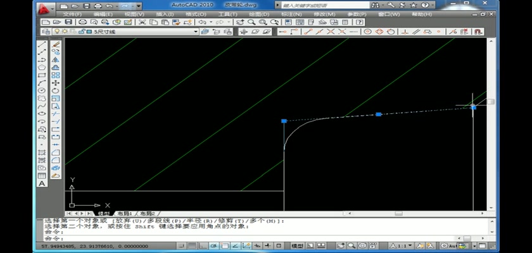Select the Polygon draw tool
The height and width of the screenshot is (253, 532).
[42, 68]
